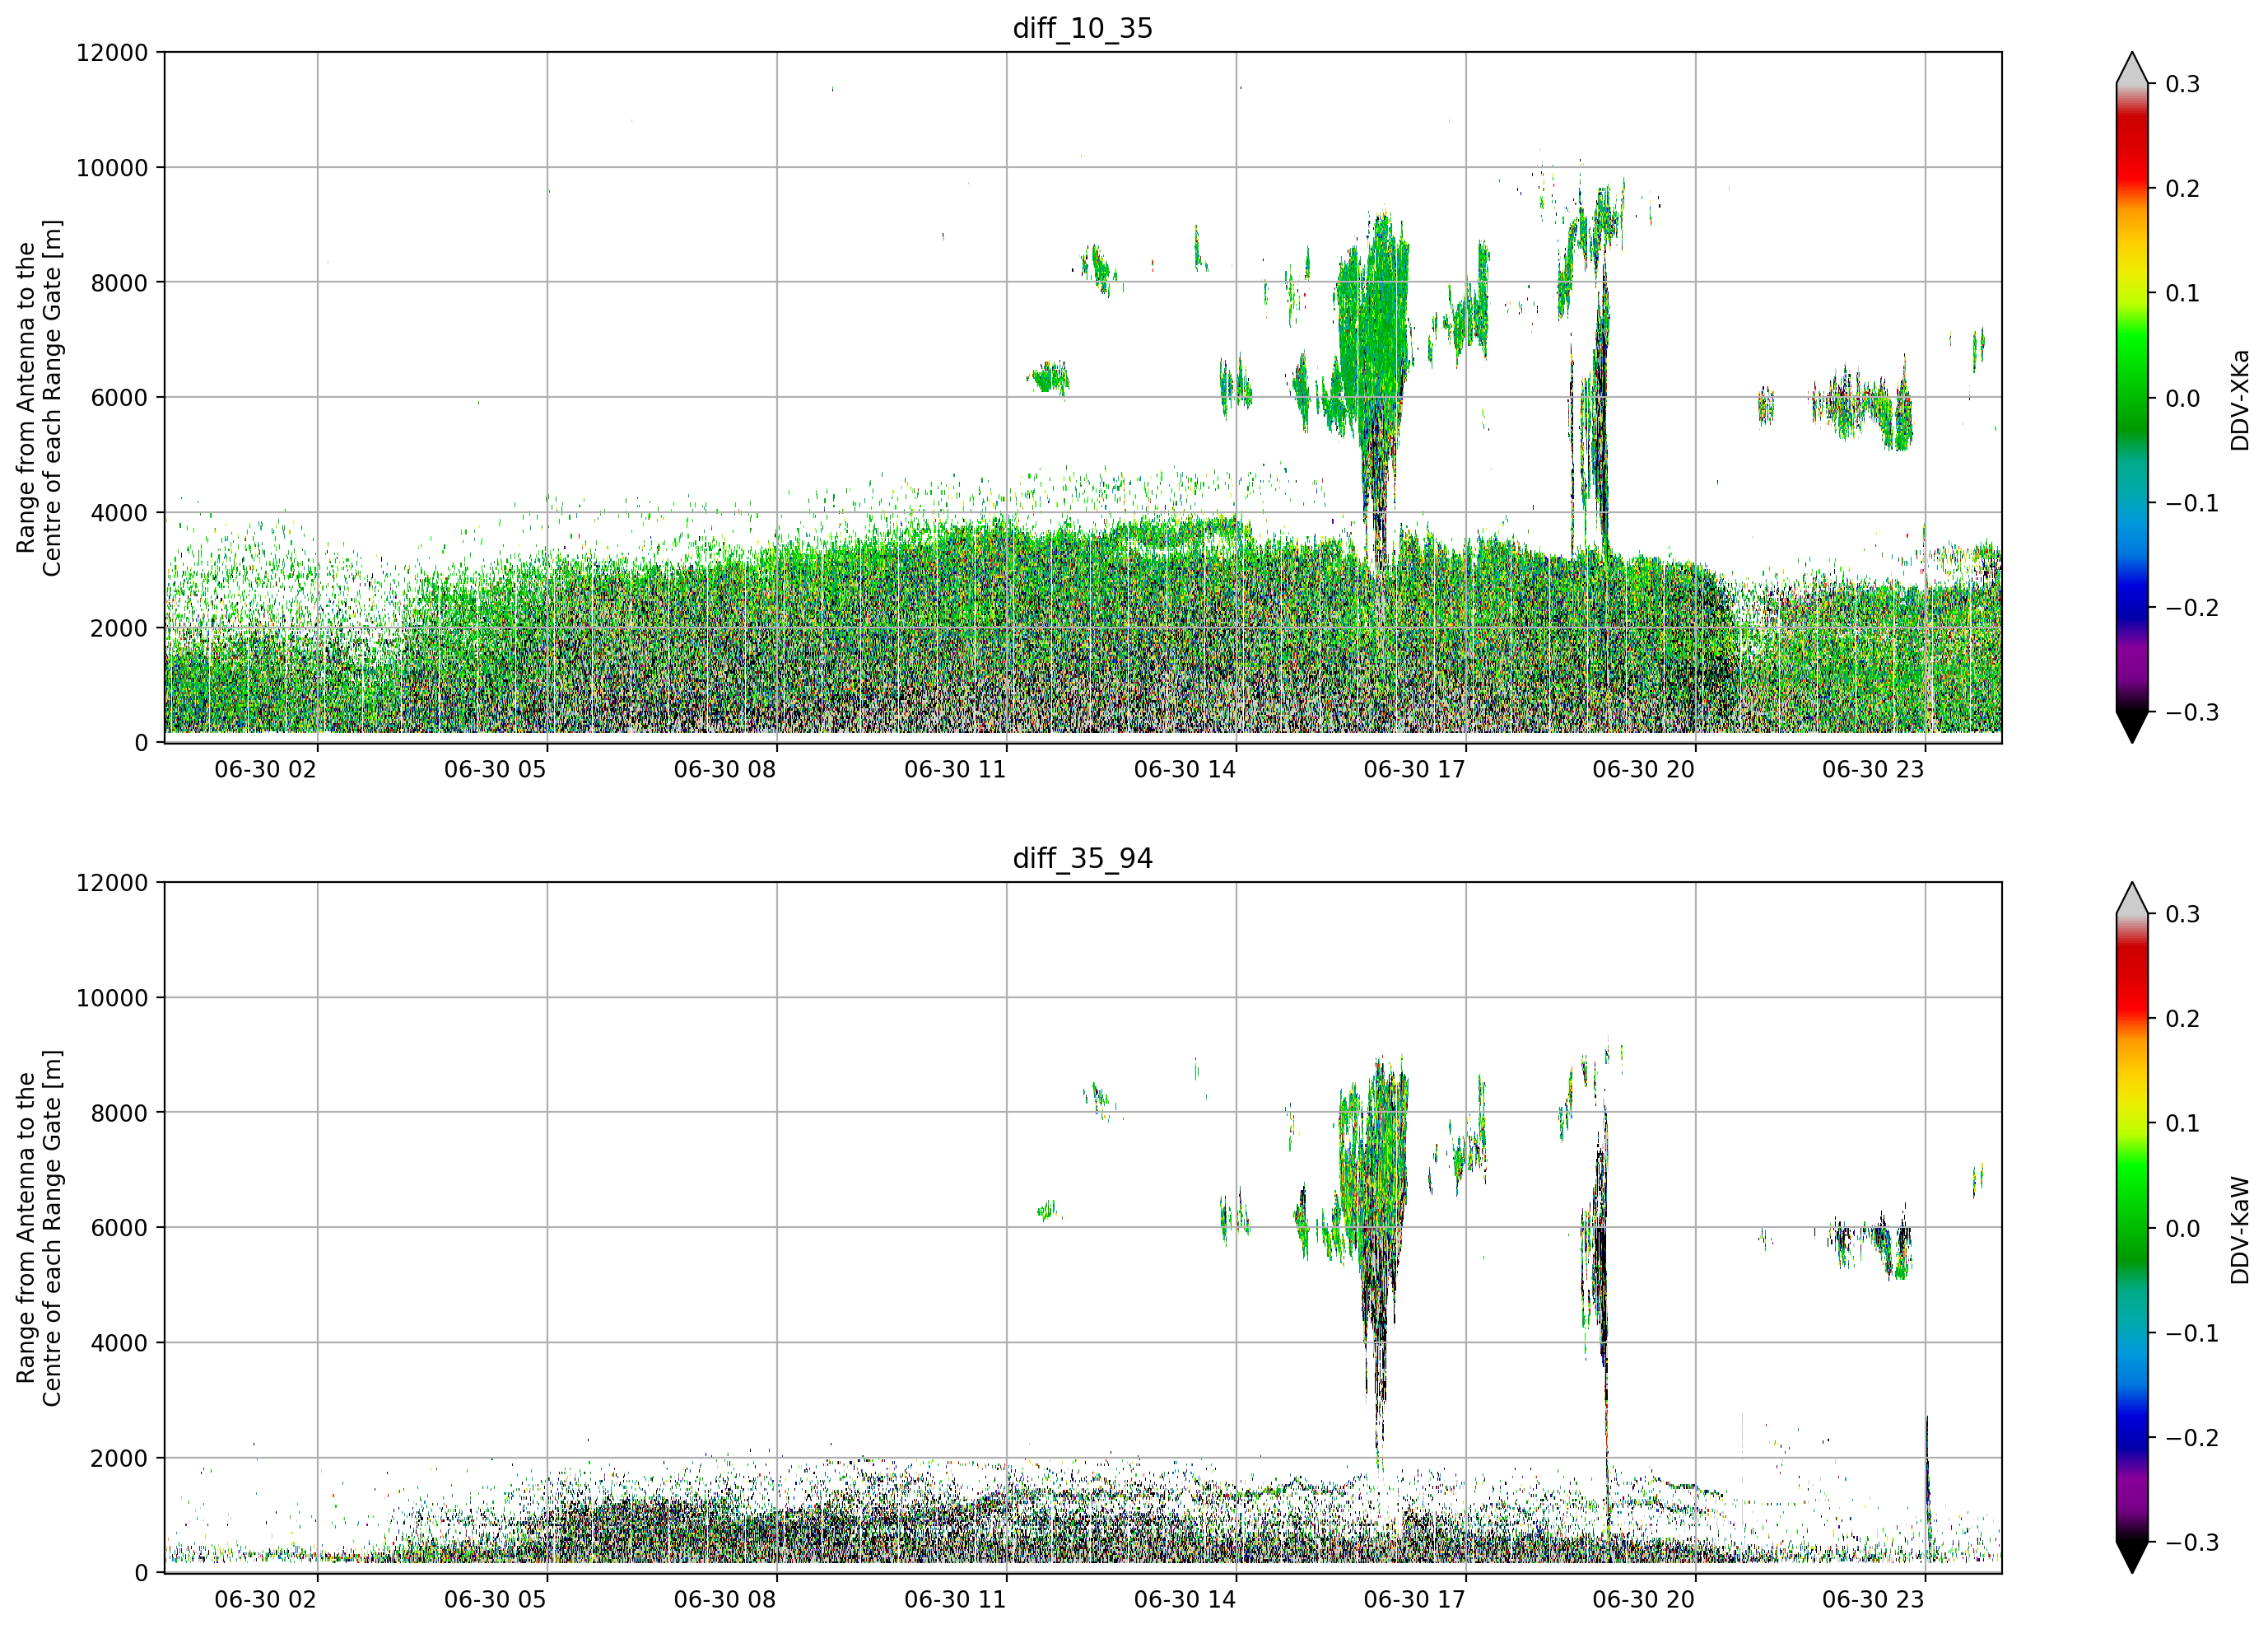Click '06-30 14' time label under diff_10_35

[x=1185, y=769]
